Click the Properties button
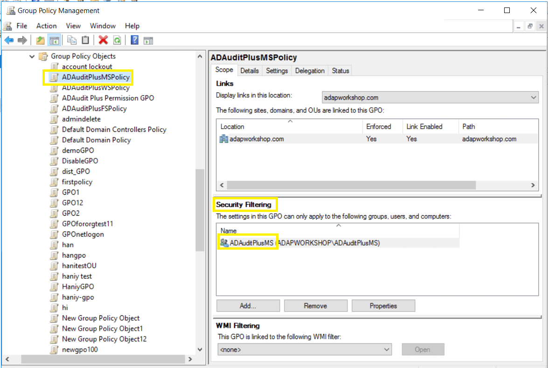 click(383, 306)
